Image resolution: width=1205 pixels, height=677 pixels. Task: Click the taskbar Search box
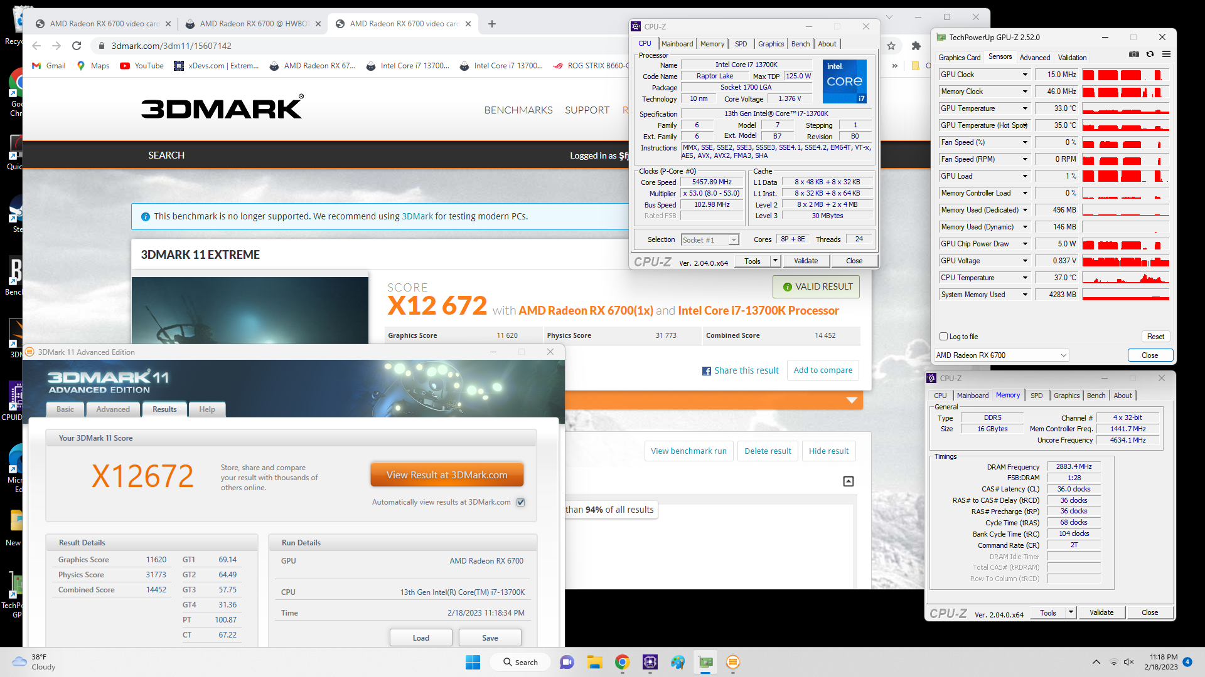pos(521,662)
